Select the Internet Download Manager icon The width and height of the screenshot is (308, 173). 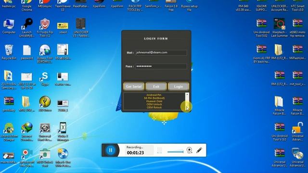click(27, 132)
